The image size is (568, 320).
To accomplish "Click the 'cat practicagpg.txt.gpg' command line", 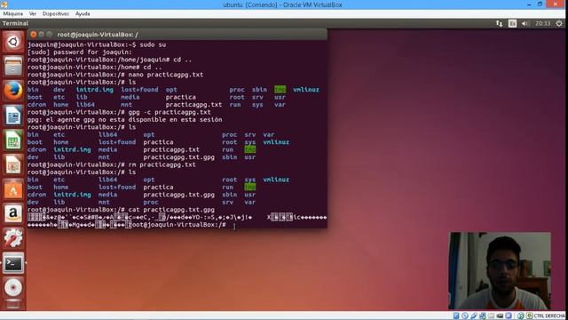I will (x=121, y=210).
